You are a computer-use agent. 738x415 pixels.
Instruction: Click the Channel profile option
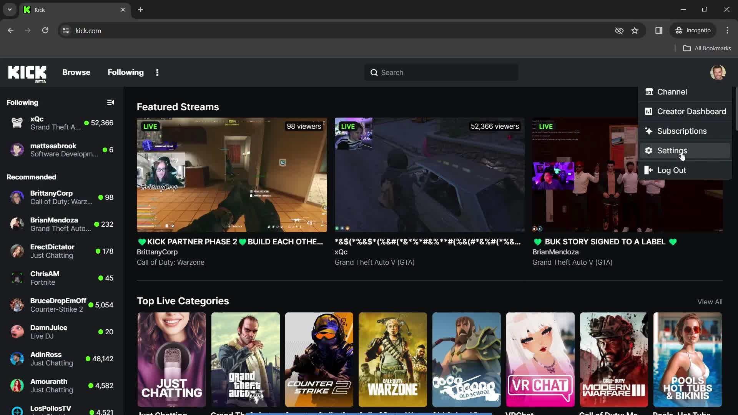point(672,92)
